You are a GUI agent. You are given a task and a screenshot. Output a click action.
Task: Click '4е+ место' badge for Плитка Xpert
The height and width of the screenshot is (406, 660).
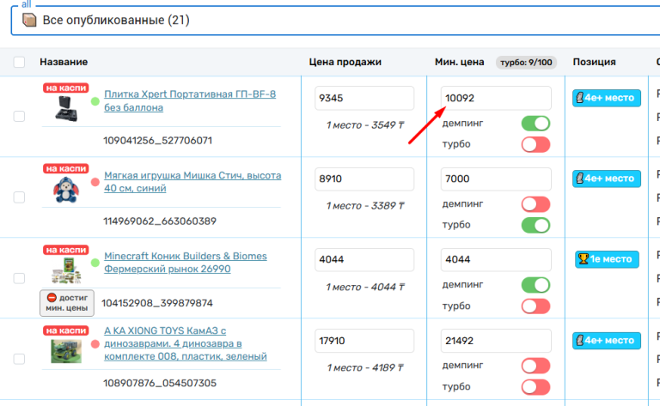[x=607, y=98]
